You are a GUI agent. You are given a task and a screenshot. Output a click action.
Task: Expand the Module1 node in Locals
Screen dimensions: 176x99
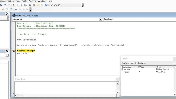pos(122,70)
